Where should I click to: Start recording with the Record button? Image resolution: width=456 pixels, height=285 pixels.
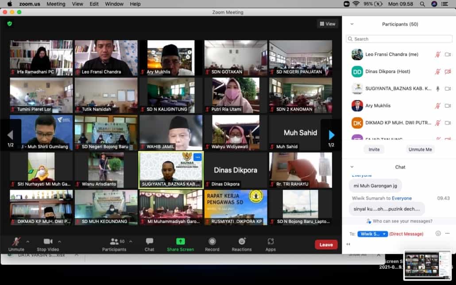coord(213,245)
